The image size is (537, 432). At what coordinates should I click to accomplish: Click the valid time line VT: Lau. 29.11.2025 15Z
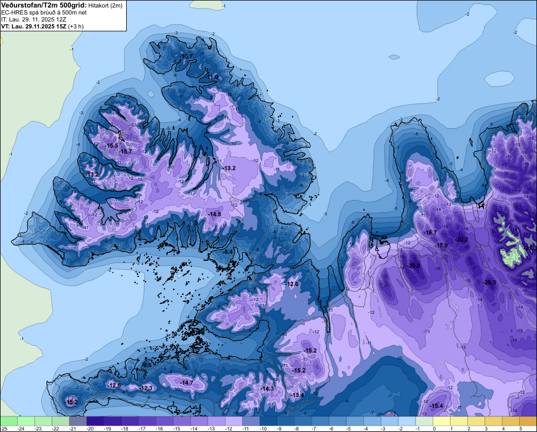34,26
